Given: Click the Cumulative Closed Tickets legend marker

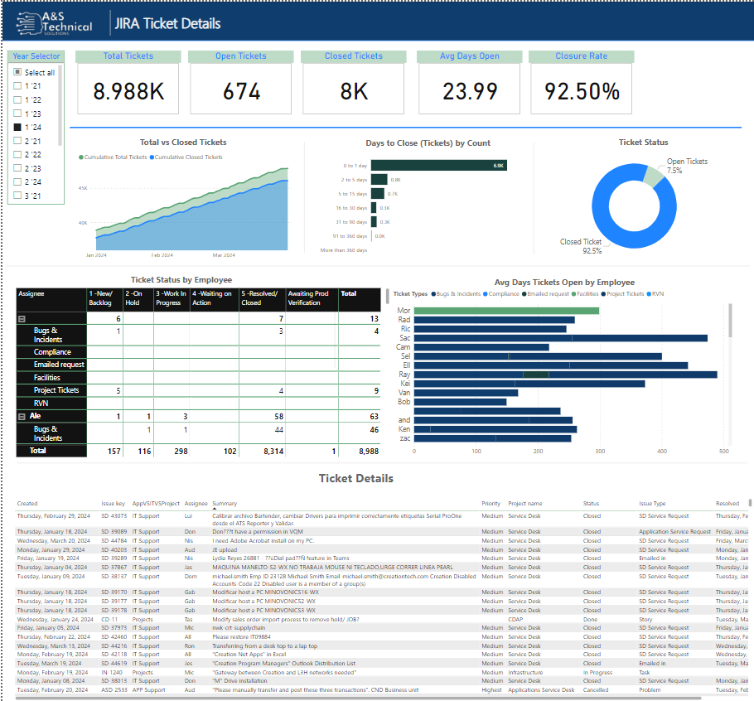Looking at the screenshot, I should [152, 157].
